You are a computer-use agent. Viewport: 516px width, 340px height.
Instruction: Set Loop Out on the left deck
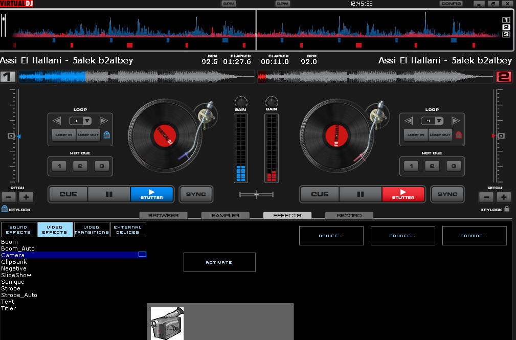point(88,135)
